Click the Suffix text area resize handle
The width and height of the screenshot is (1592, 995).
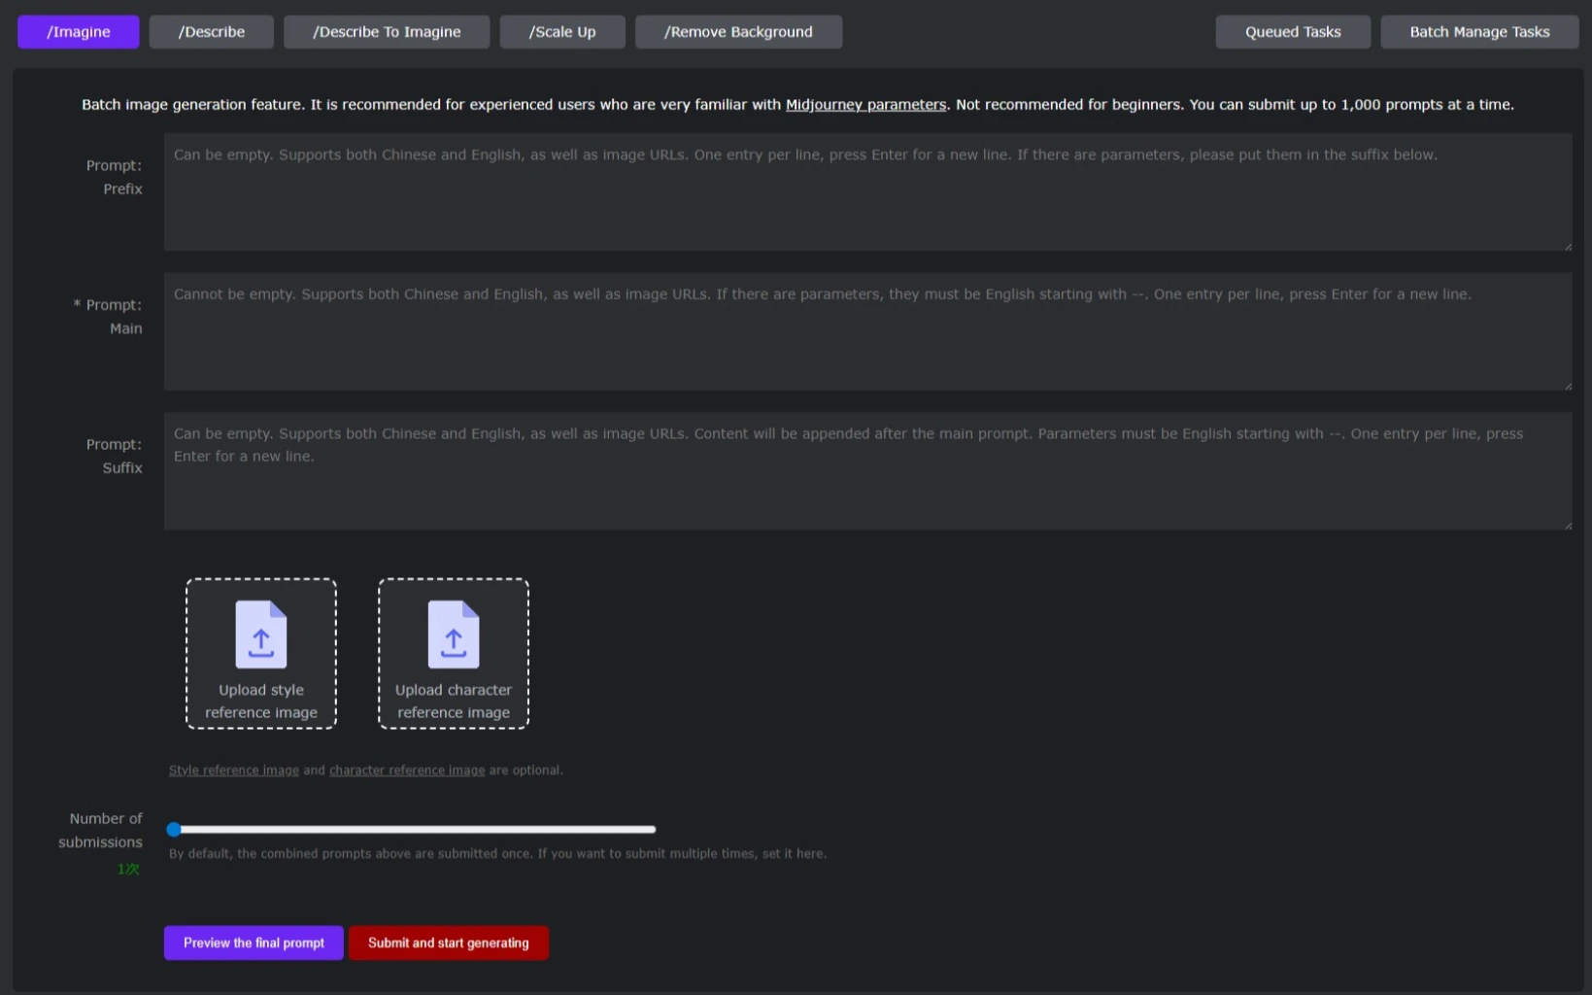tap(1567, 525)
